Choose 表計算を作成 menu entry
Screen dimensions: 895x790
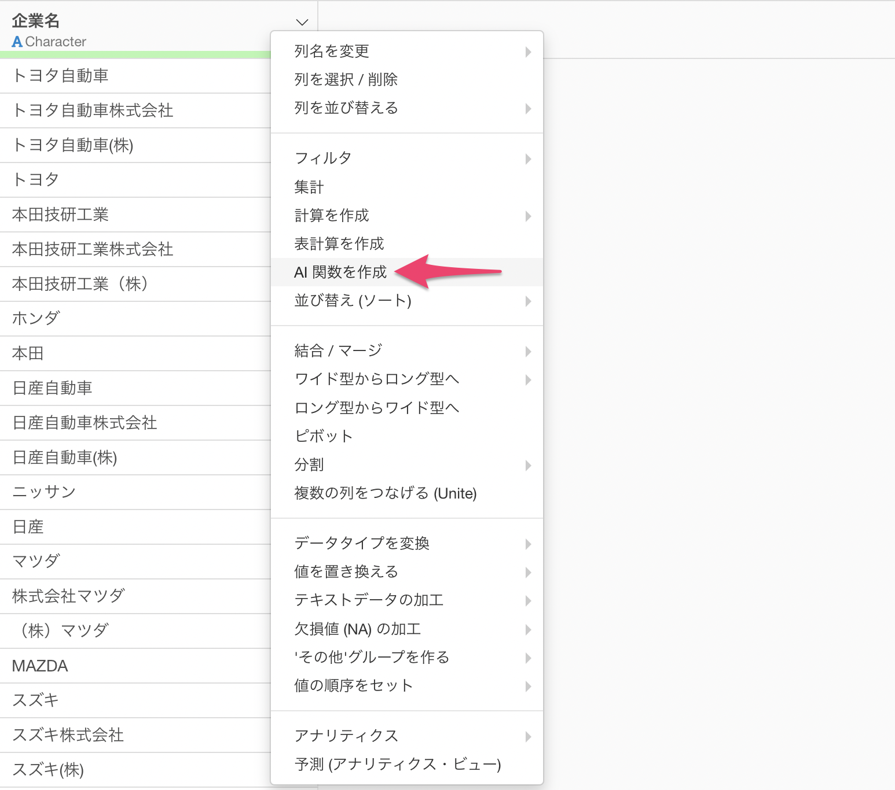click(x=339, y=244)
